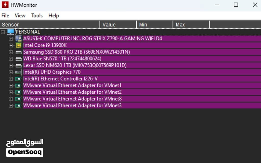Select VMware Virtual Ethernet Adapter for VMnet3

142,105
